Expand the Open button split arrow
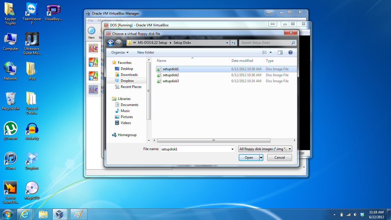Image resolution: width=391 pixels, height=220 pixels. pyautogui.click(x=261, y=158)
